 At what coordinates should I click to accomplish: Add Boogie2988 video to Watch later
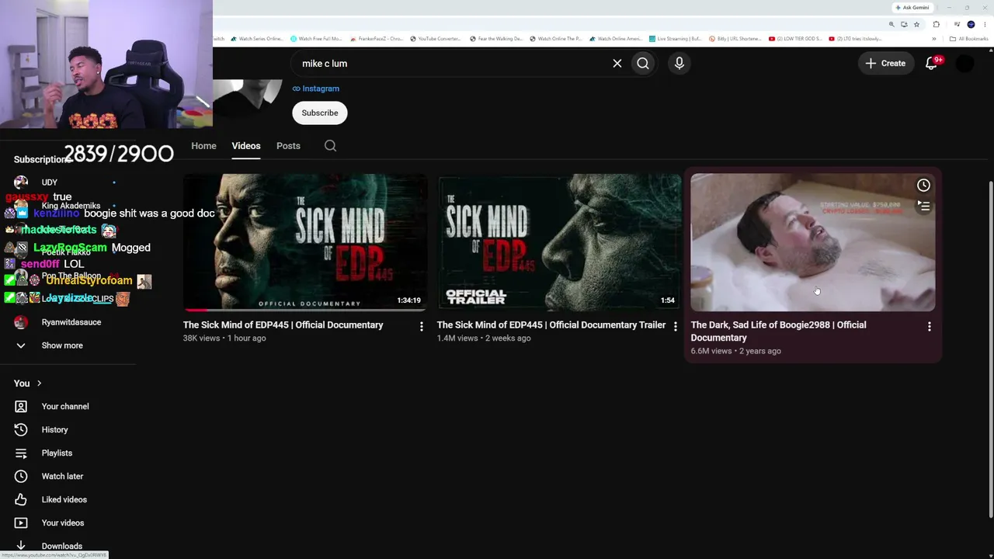coord(923,185)
